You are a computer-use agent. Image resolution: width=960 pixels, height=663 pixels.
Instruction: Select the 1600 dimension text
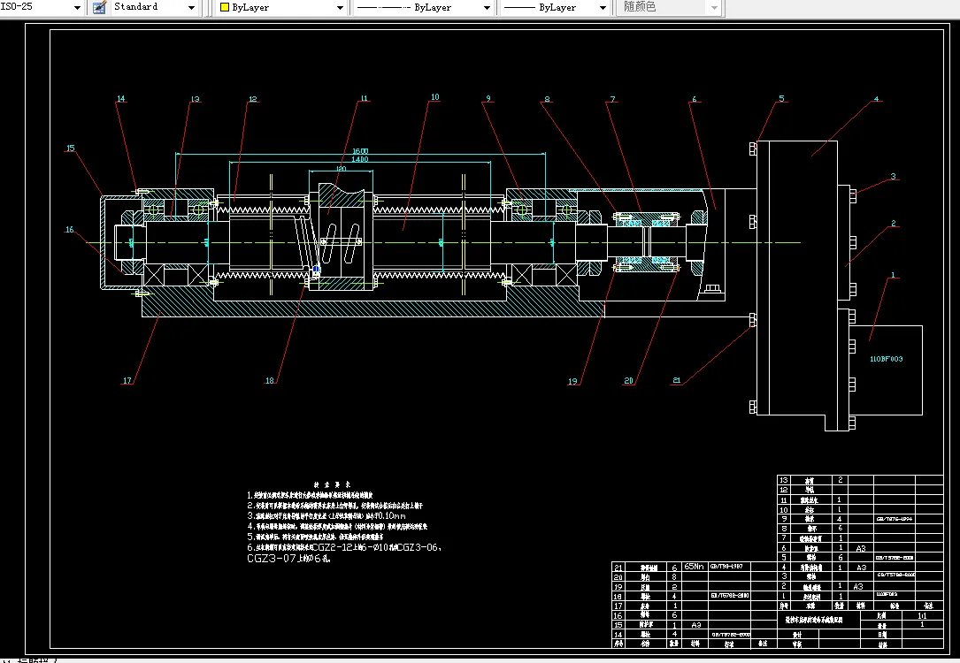point(360,151)
